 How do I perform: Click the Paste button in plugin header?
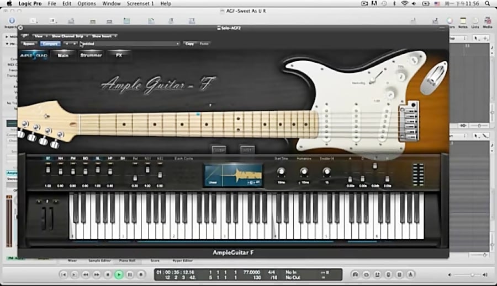204,44
